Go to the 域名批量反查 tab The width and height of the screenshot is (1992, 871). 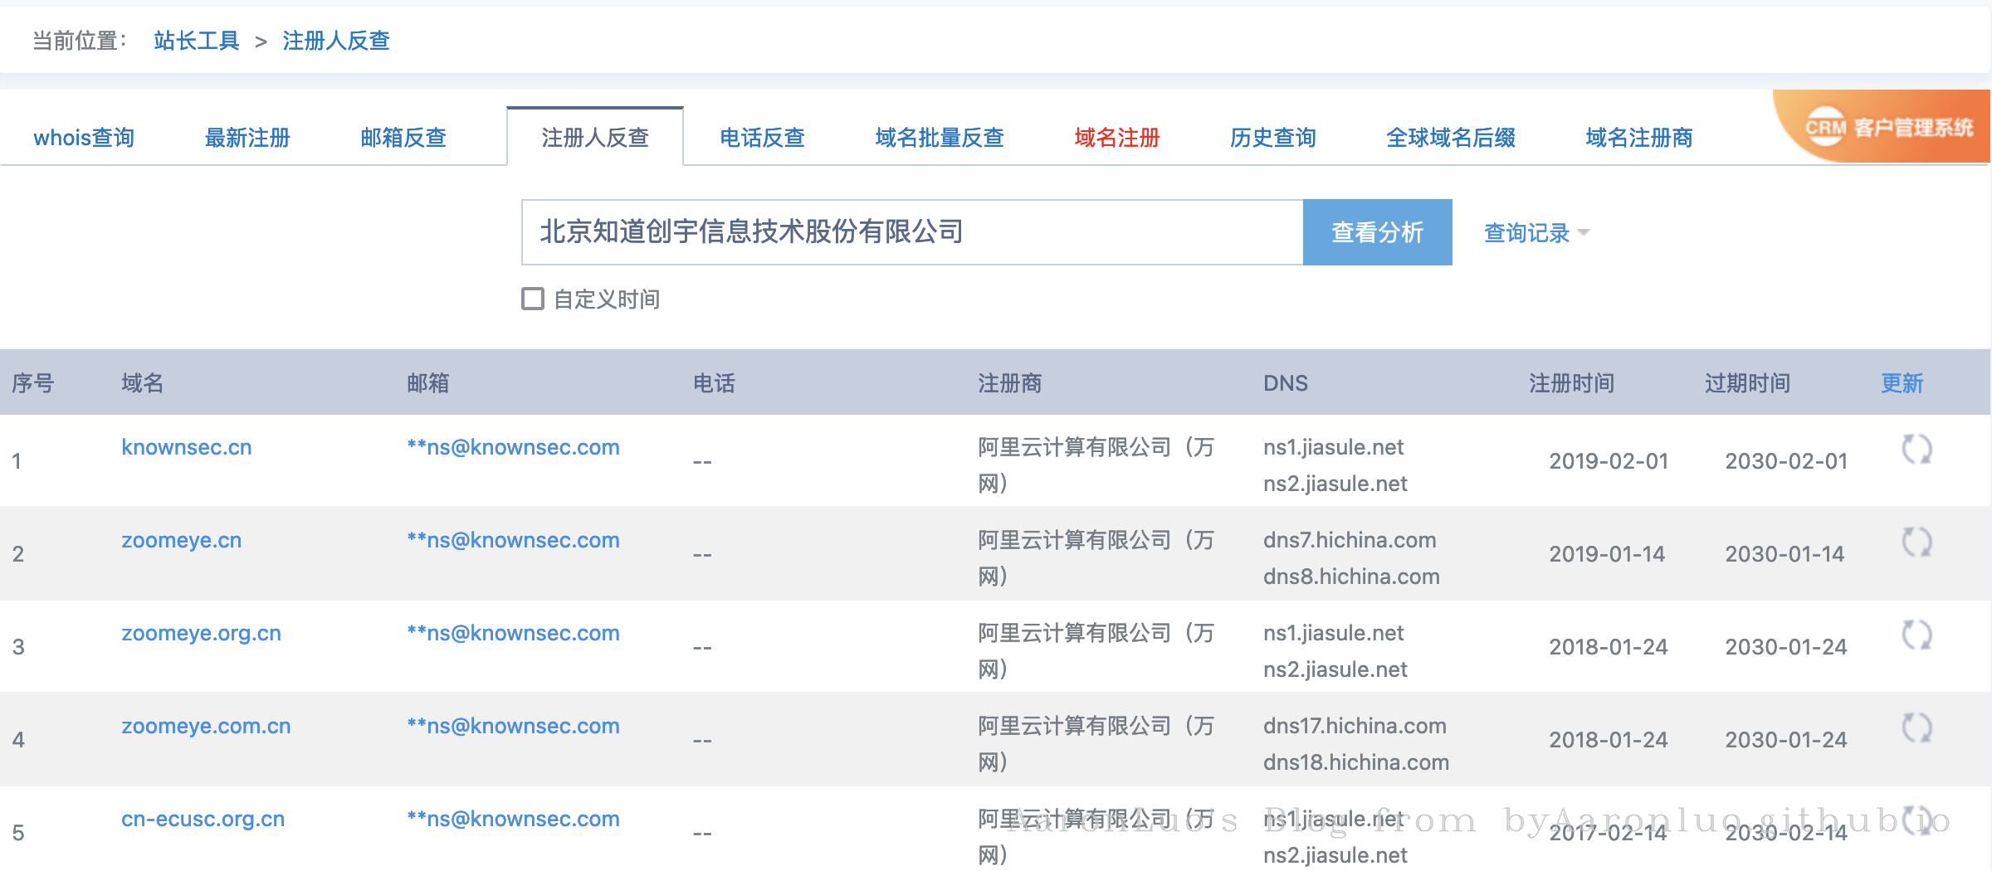click(x=940, y=138)
